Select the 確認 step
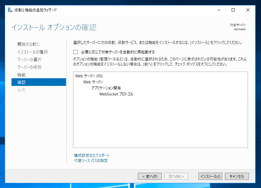Viewport: 261px width, 188px height. pyautogui.click(x=39, y=82)
